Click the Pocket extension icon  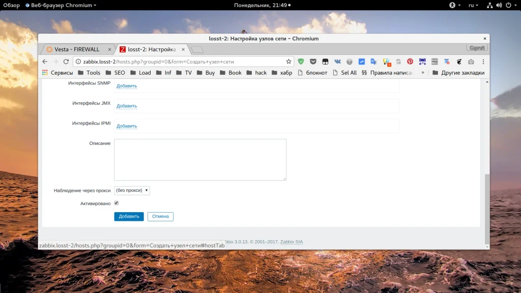(313, 62)
